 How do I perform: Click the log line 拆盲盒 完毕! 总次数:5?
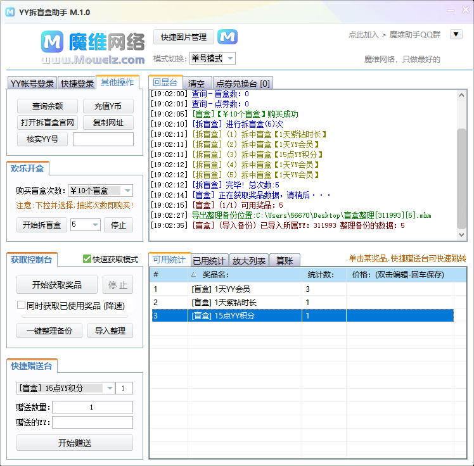[x=215, y=185]
